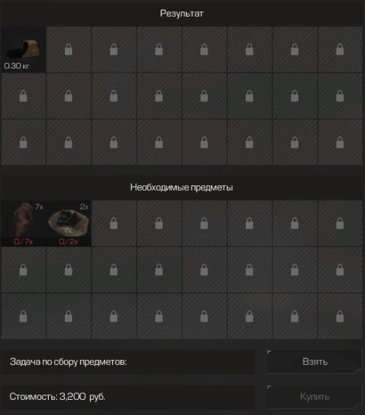Click the Купить button
This screenshot has width=365, height=415.
tap(315, 396)
